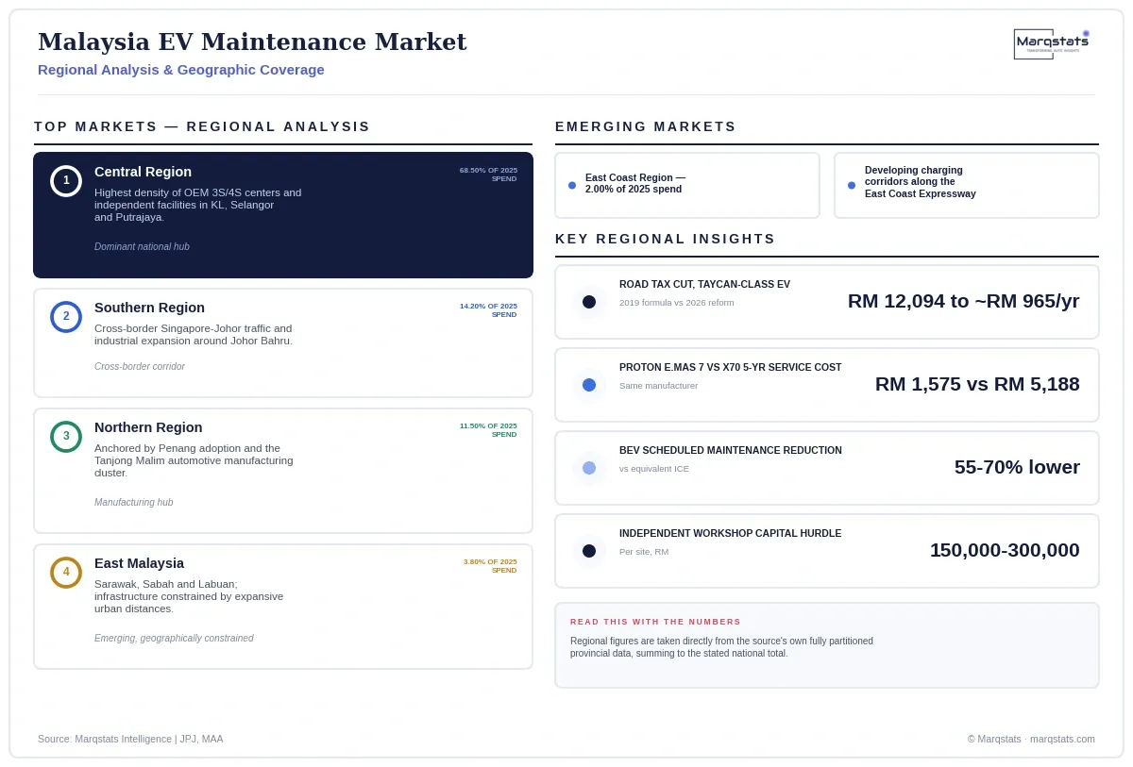The height and width of the screenshot is (767, 1133).
Task: Select the Northern Region heading
Action: pyautogui.click(x=148, y=427)
